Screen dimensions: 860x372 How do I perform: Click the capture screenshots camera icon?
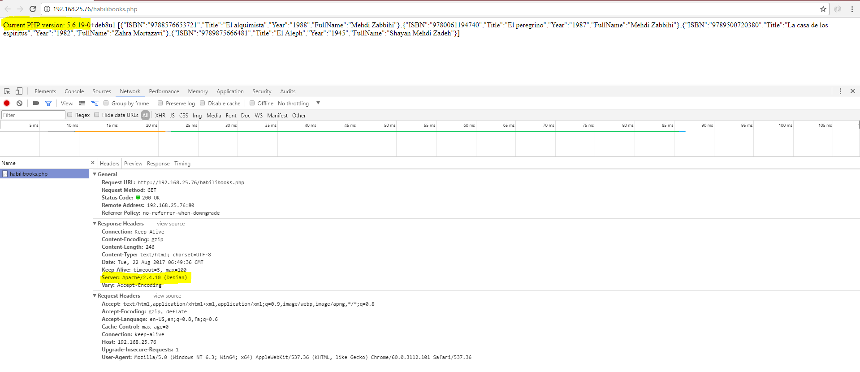[x=36, y=103]
